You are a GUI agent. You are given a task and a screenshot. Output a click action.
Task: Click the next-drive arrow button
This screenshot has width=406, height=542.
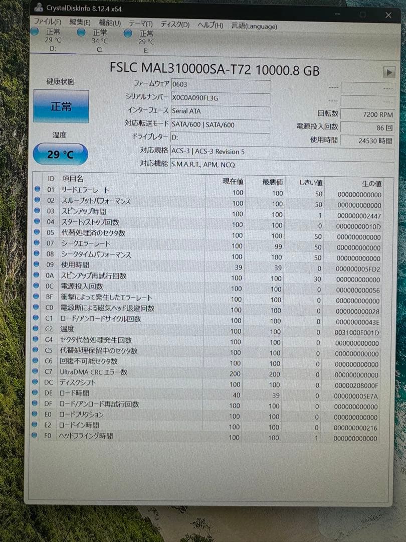(x=389, y=72)
